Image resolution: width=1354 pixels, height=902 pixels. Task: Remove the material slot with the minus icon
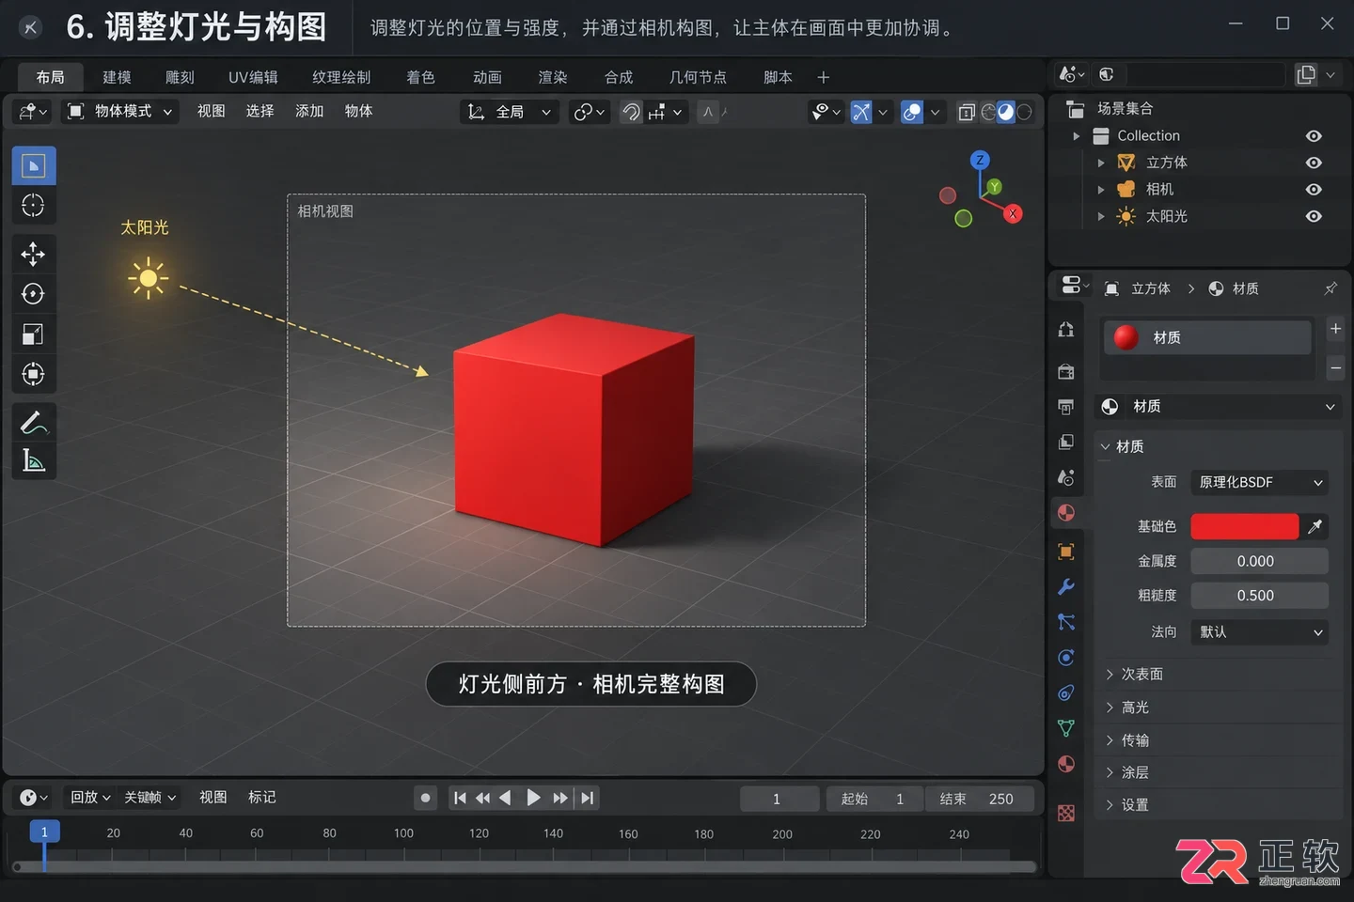[x=1335, y=368]
